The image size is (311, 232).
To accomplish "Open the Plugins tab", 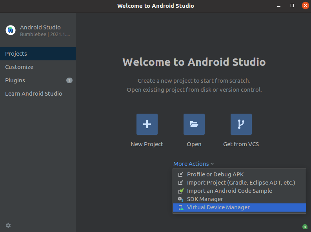I will tap(38, 80).
